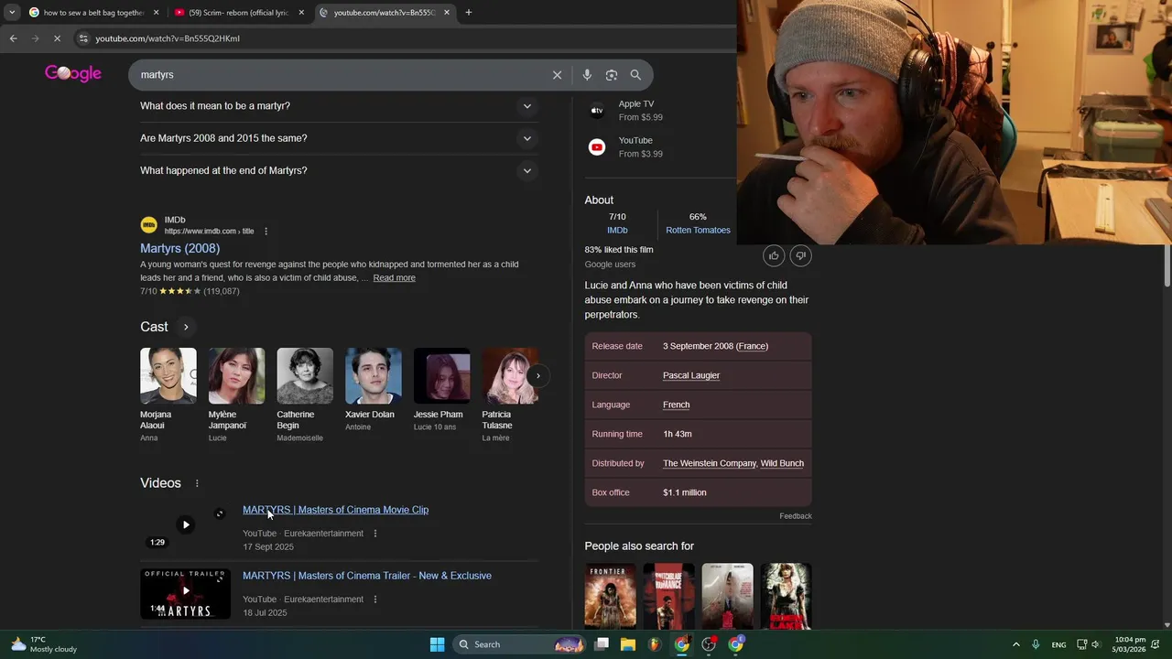Submit search with magnifier icon
The image size is (1172, 659).
(x=635, y=75)
